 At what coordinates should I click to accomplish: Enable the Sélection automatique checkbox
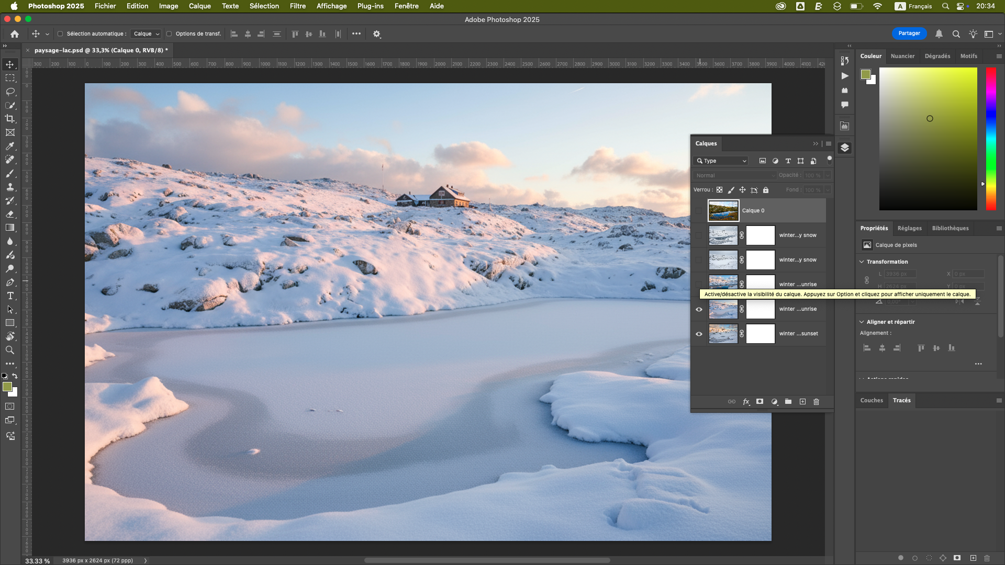click(x=60, y=34)
